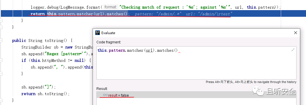Viewport: 306px width, 105px height.
Task: Toggle fold marker at 'public String toString()' line
Action: tap(1, 40)
